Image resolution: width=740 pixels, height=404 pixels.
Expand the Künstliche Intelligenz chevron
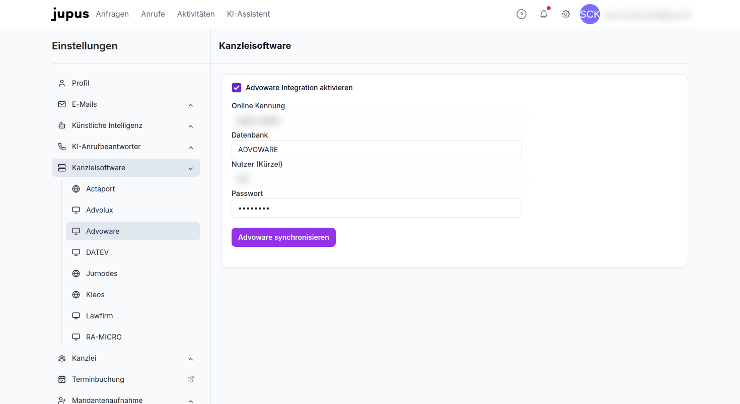(191, 126)
